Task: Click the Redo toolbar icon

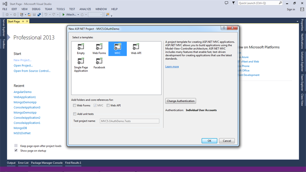Action: pos(54,15)
